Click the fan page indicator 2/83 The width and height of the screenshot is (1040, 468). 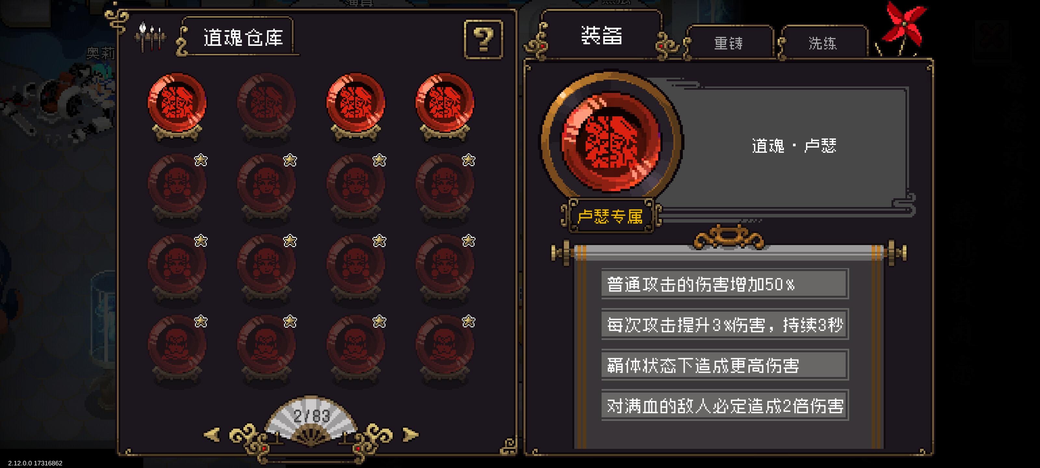coord(311,416)
